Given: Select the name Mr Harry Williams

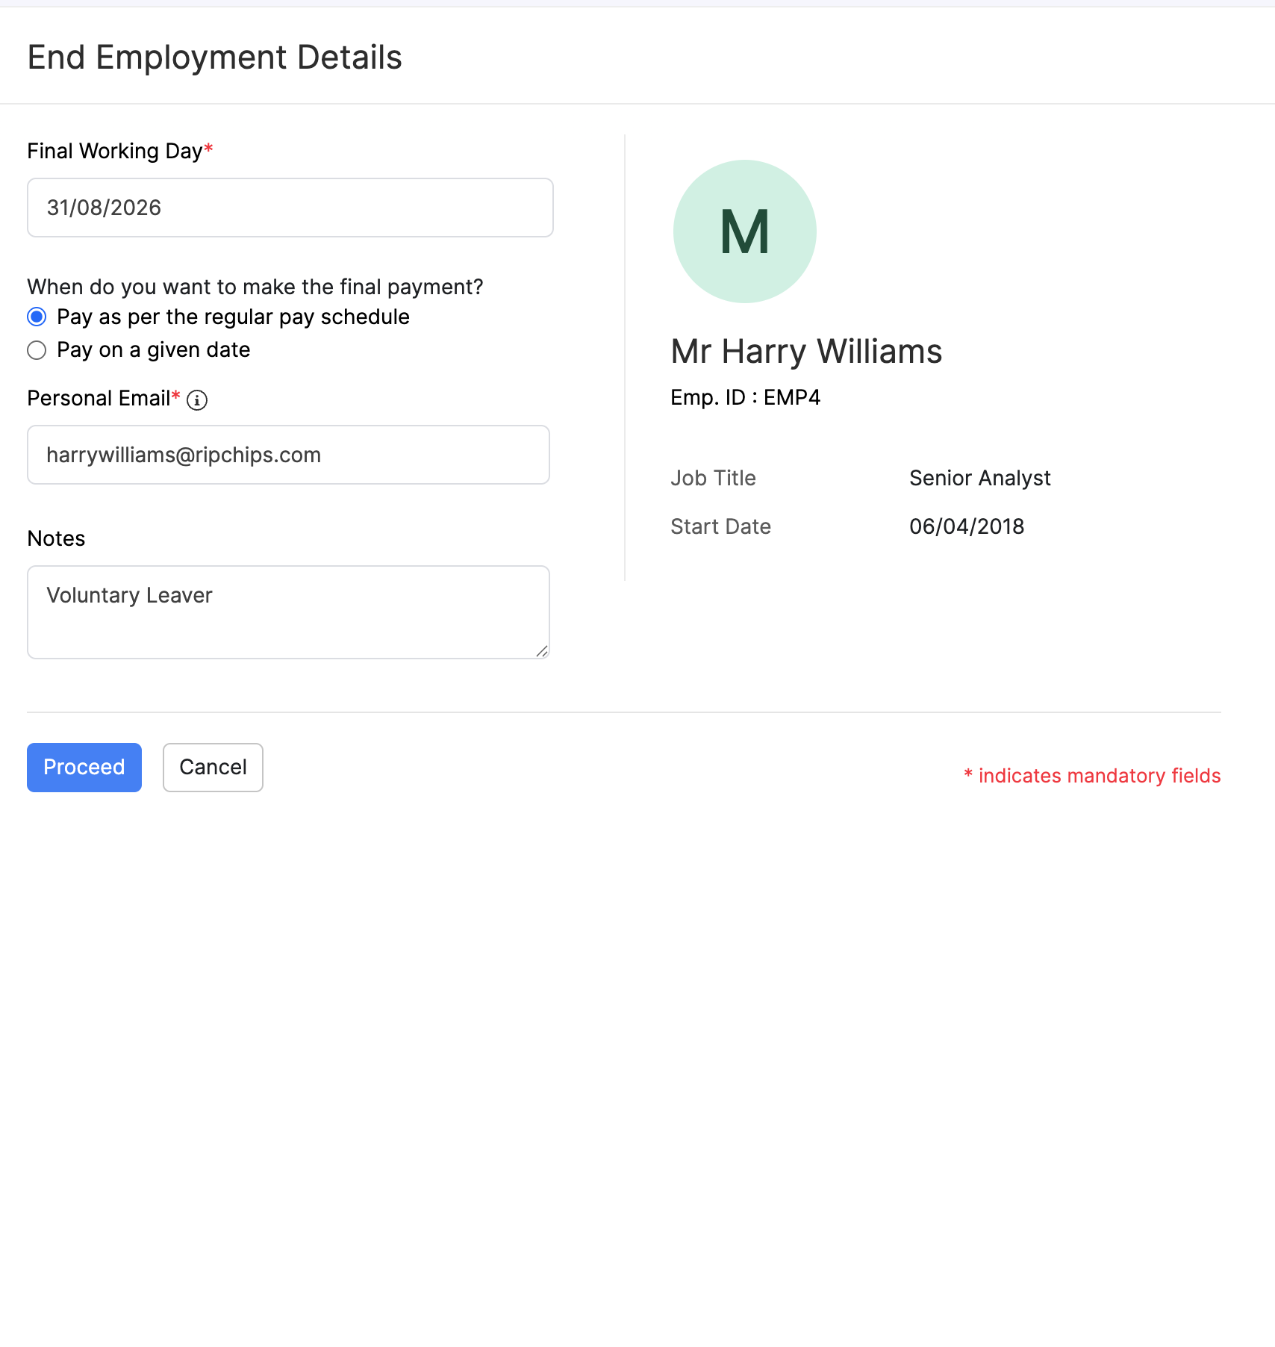Looking at the screenshot, I should pos(806,352).
